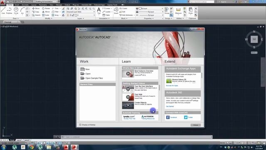The width and height of the screenshot is (266, 150).
Task: Expand the Properties panel
Action: pos(149,18)
